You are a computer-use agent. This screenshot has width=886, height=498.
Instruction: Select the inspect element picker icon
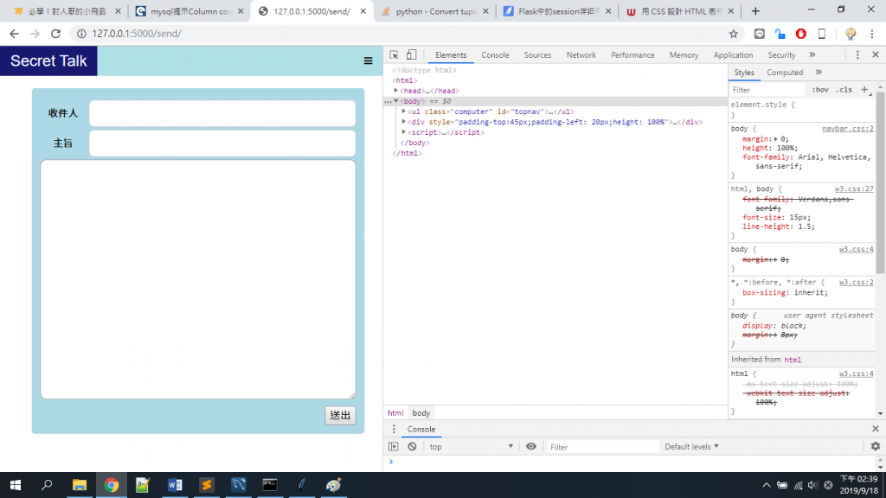394,54
